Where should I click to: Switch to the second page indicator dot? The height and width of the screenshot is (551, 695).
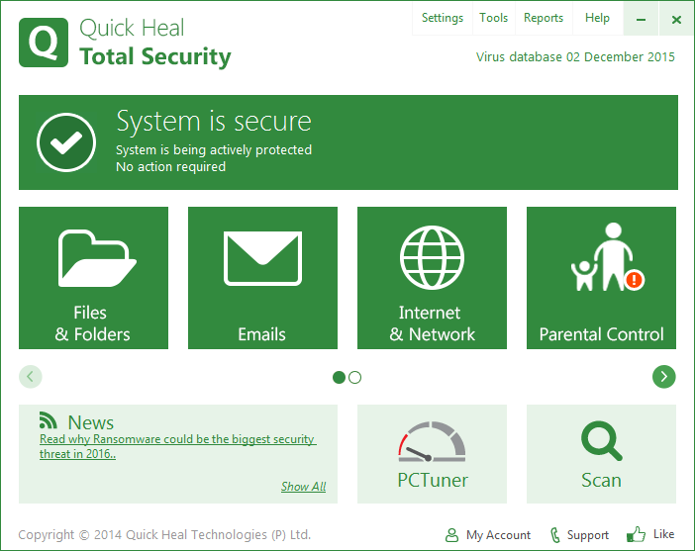pos(355,377)
